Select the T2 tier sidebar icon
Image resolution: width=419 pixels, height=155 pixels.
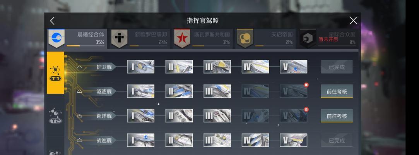coord(56,116)
